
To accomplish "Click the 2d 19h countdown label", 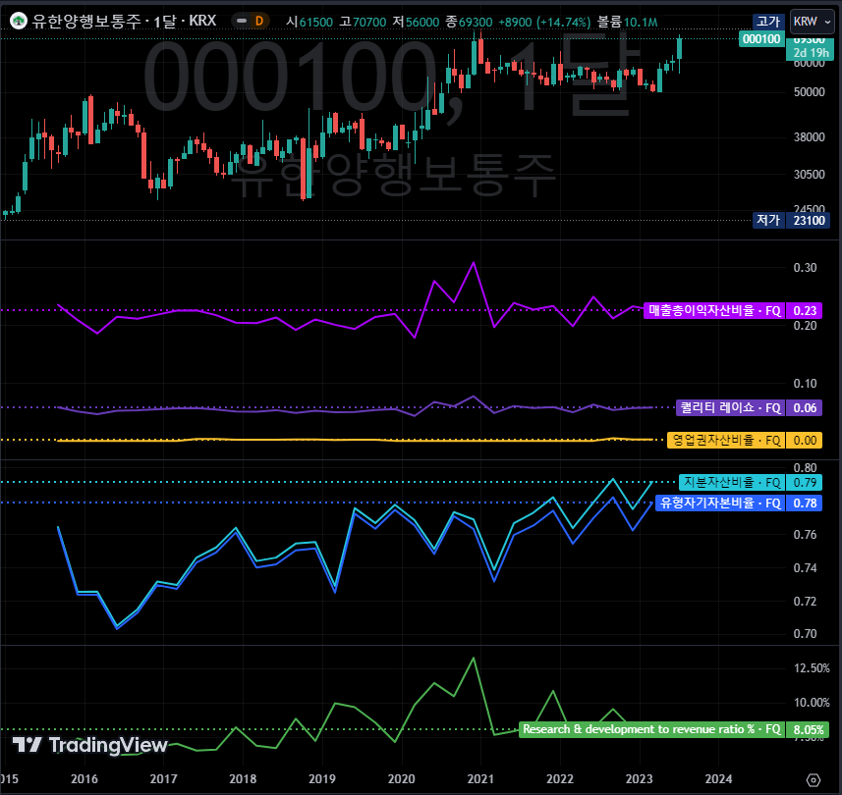I will point(811,53).
